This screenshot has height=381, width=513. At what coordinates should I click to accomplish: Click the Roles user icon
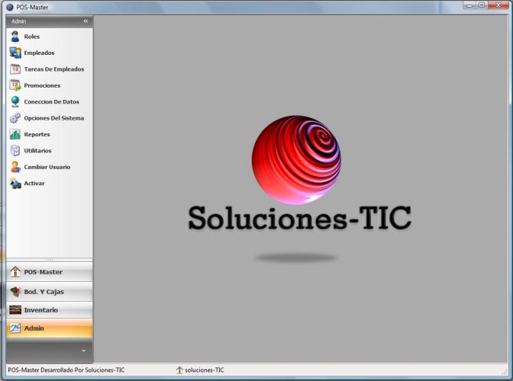[x=15, y=37]
